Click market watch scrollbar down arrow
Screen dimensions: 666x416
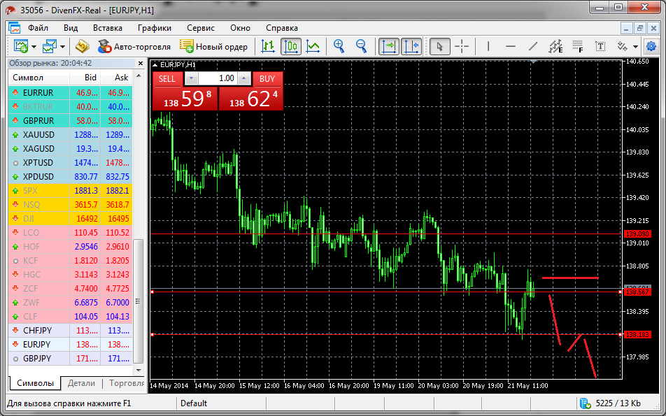138,370
